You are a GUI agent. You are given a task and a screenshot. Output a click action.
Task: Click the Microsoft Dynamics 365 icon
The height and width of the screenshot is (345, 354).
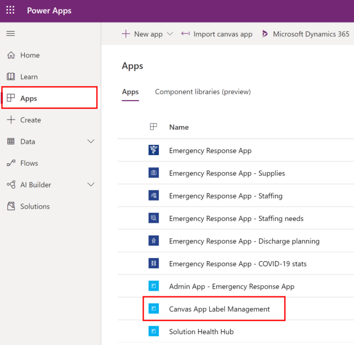coord(265,34)
